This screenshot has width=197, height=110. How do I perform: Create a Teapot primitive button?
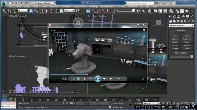click(175, 49)
